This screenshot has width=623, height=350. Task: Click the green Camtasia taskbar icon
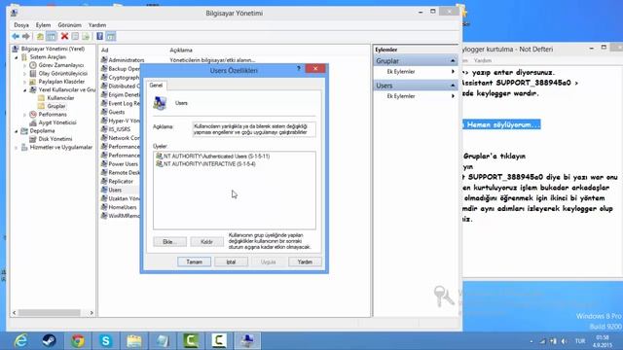click(x=191, y=340)
